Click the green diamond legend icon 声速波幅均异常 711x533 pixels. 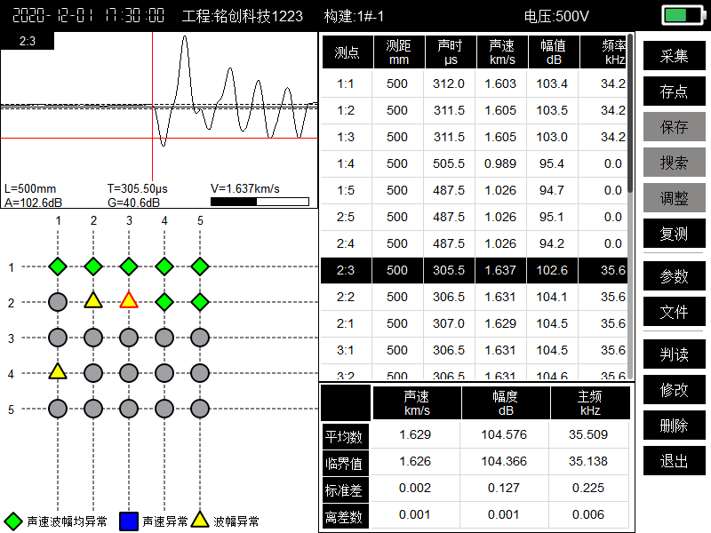point(13,521)
